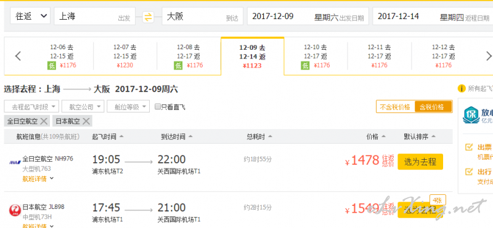This screenshot has height=228, width=493.
Task: Choose NH976 with 选为去程 button
Action: pos(420,162)
